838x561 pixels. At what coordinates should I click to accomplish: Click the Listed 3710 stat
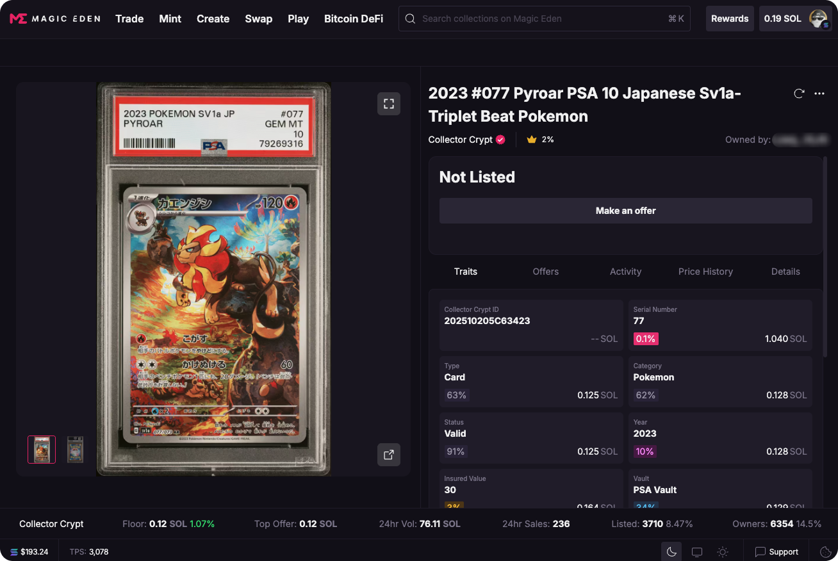point(652,524)
